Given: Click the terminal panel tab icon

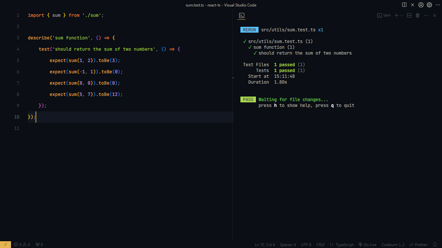Looking at the screenshot, I should click(241, 15).
